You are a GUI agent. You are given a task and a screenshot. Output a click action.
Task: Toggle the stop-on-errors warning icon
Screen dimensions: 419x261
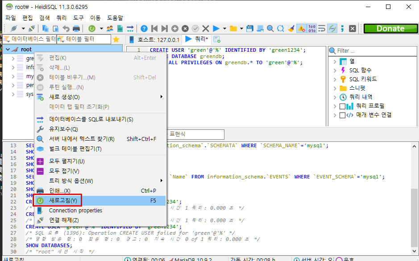pos(301,28)
